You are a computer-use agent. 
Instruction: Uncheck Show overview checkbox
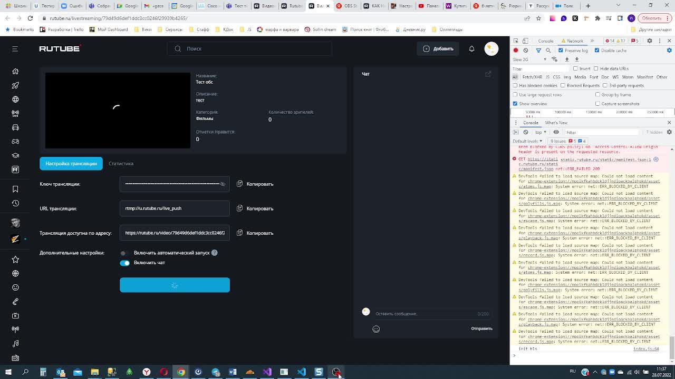click(515, 104)
